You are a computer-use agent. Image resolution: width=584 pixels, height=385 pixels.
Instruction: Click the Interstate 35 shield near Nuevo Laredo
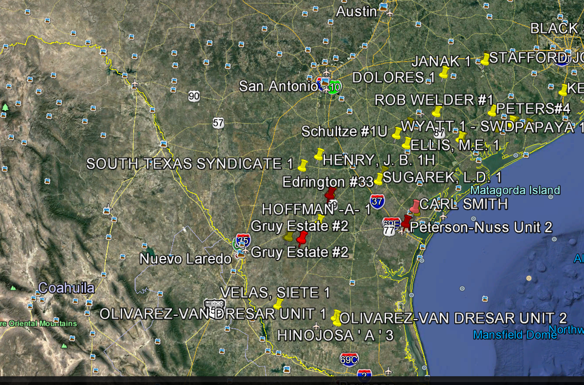243,240
